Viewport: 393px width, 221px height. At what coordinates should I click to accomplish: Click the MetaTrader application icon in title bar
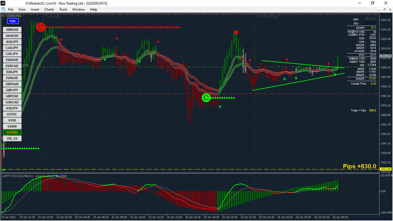point(3,3)
